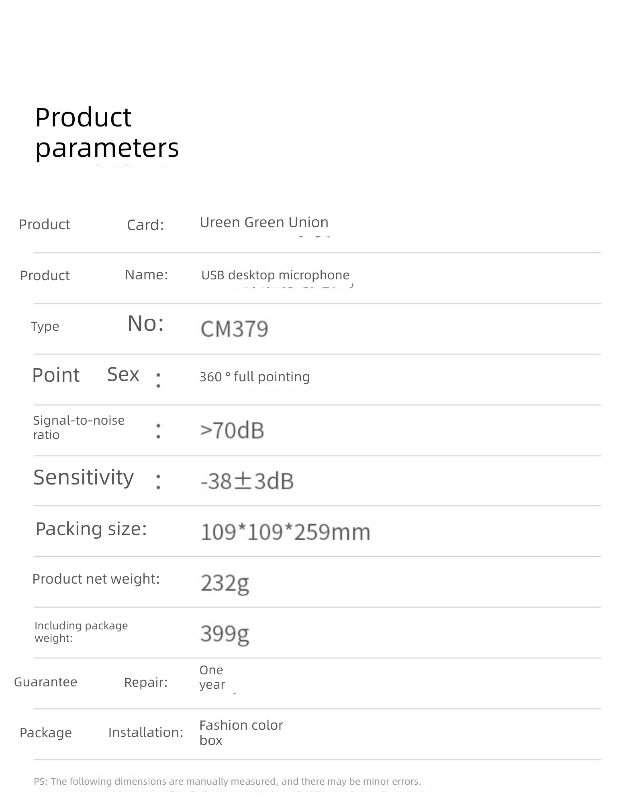
Task: Select the Ureen Green Union brand text
Action: pyautogui.click(x=264, y=222)
